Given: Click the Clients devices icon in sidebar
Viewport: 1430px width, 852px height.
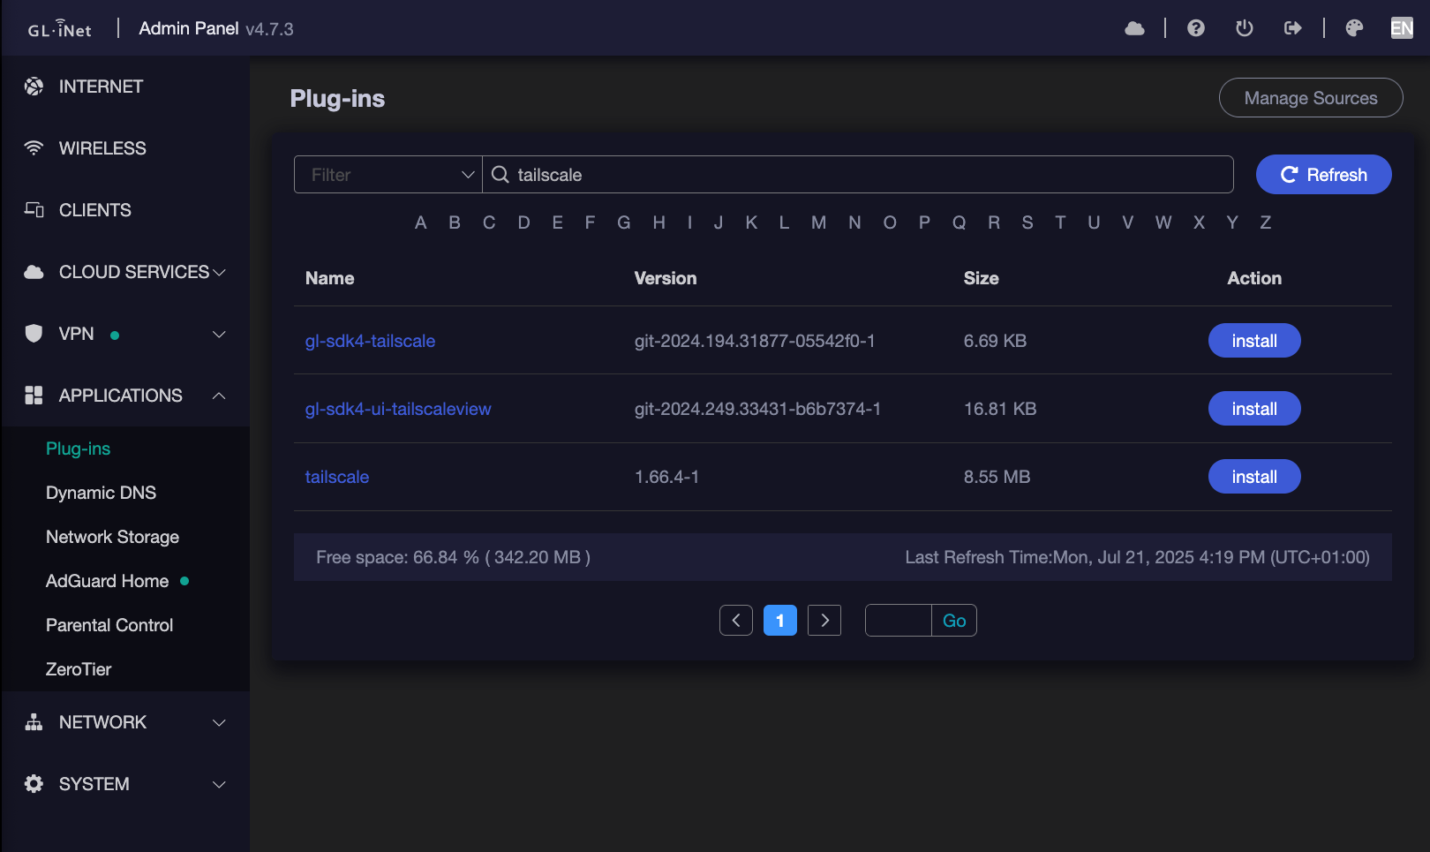Looking at the screenshot, I should click(34, 210).
